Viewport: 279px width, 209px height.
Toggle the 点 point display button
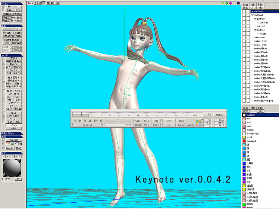click(35, 3)
